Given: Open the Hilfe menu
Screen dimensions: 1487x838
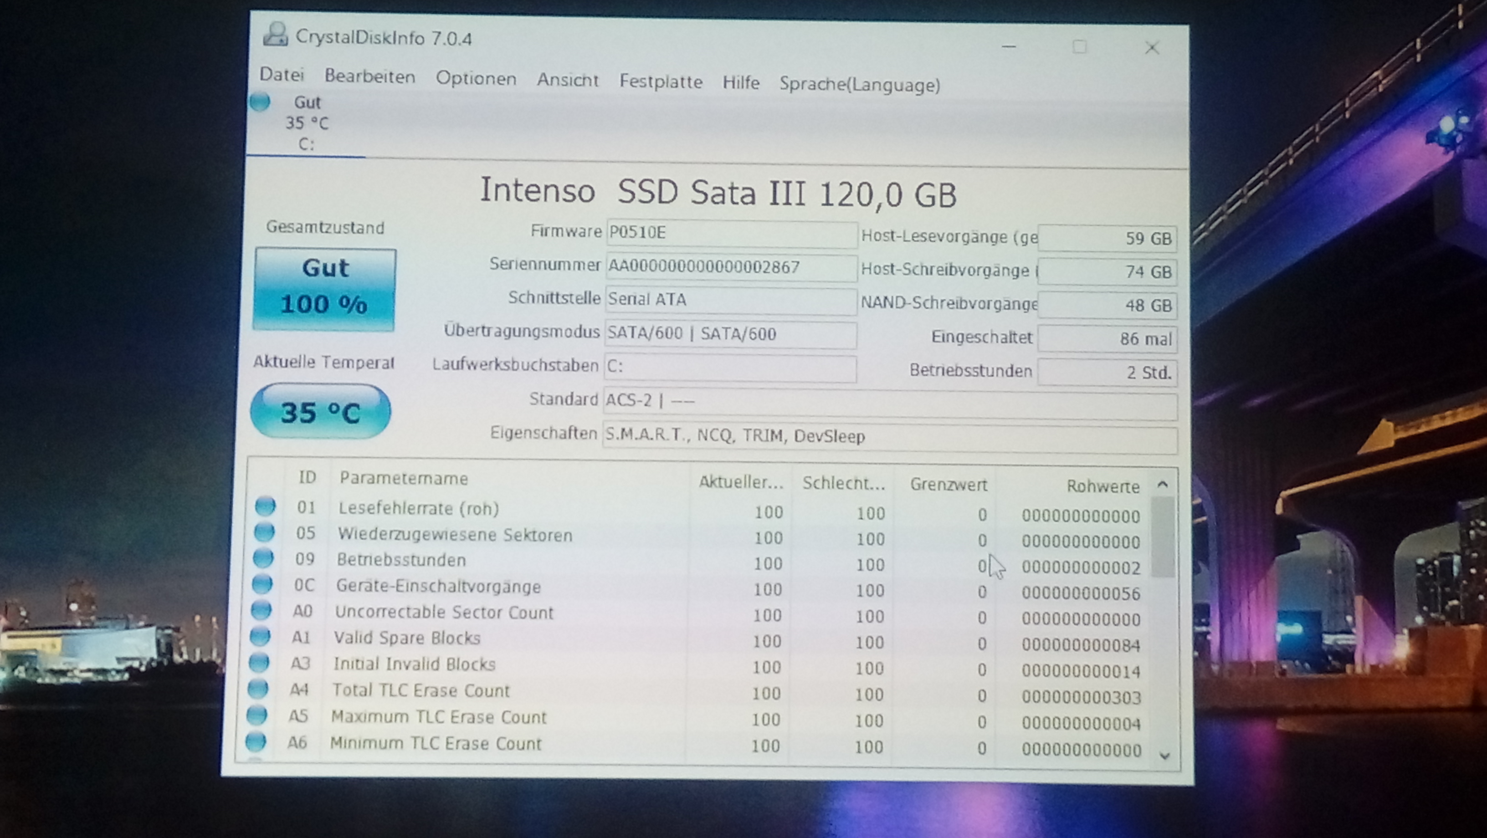Looking at the screenshot, I should click(741, 83).
